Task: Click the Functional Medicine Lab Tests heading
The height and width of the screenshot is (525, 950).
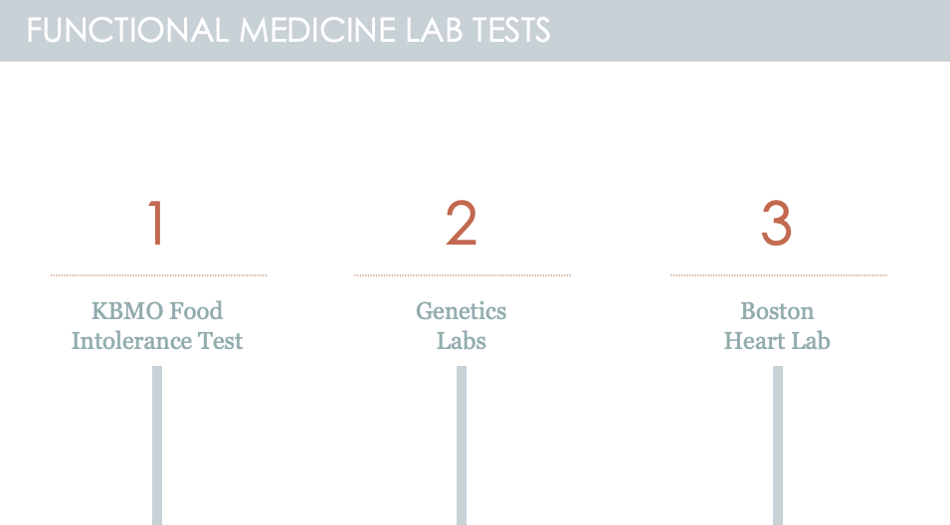Action: (x=288, y=30)
